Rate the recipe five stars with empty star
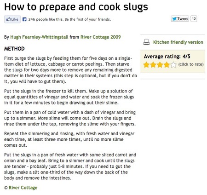This screenshot has height=195, width=207. tap(173, 65)
